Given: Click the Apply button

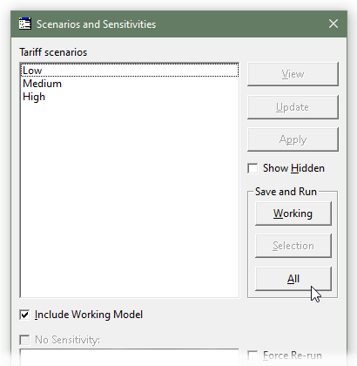Looking at the screenshot, I should [293, 139].
